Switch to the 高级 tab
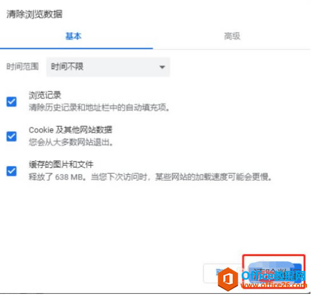The image size is (311, 295). tap(232, 37)
